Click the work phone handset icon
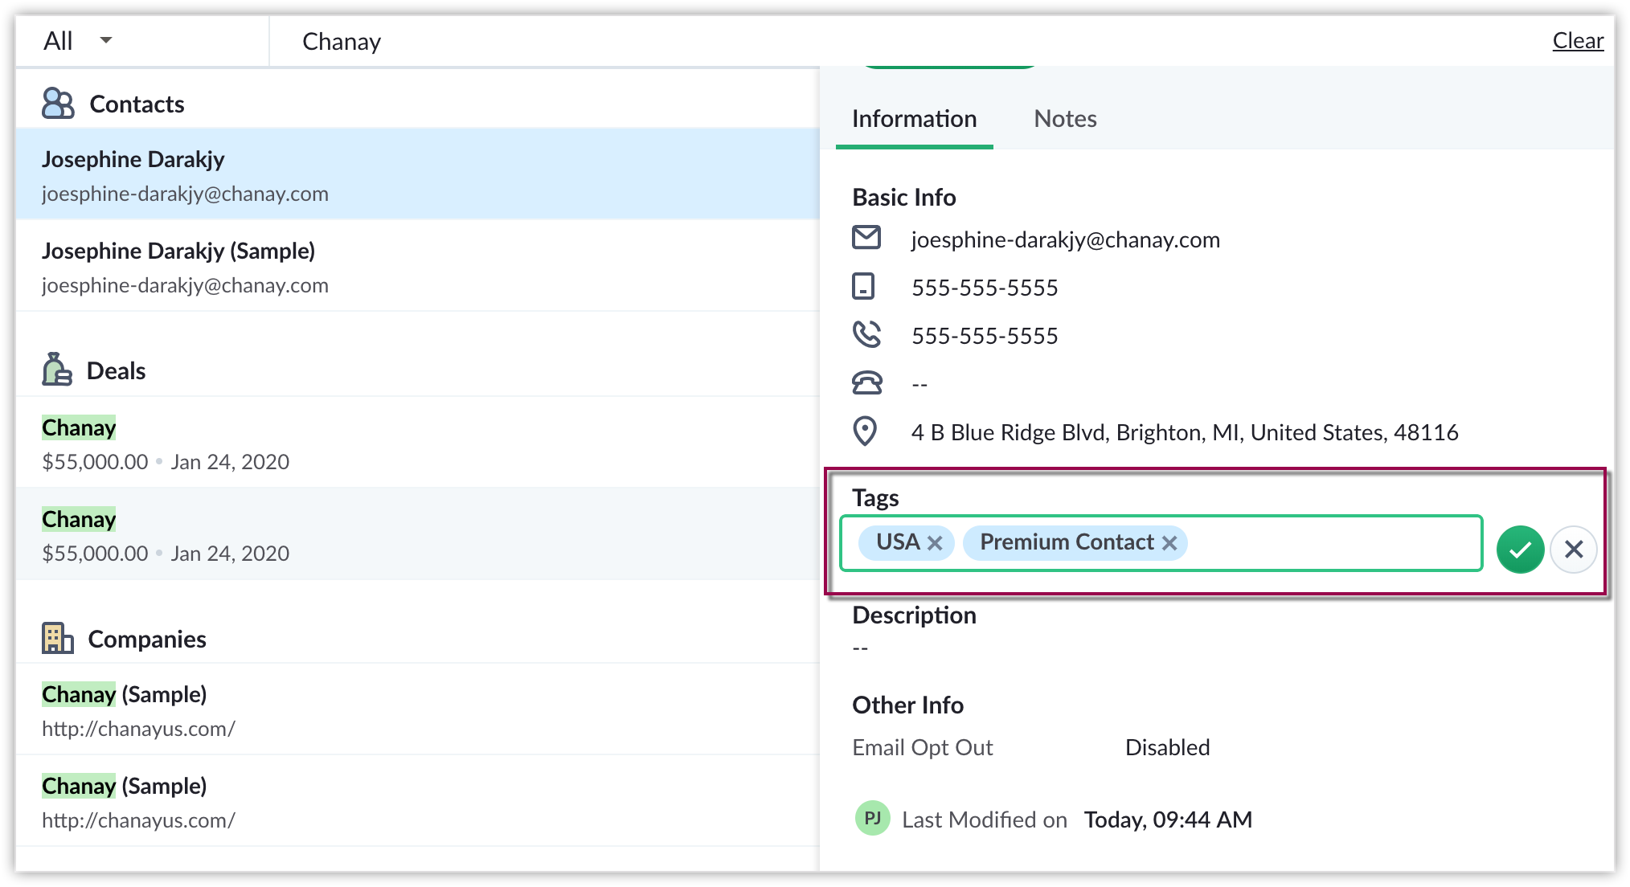Image resolution: width=1630 pixels, height=887 pixels. click(x=866, y=334)
